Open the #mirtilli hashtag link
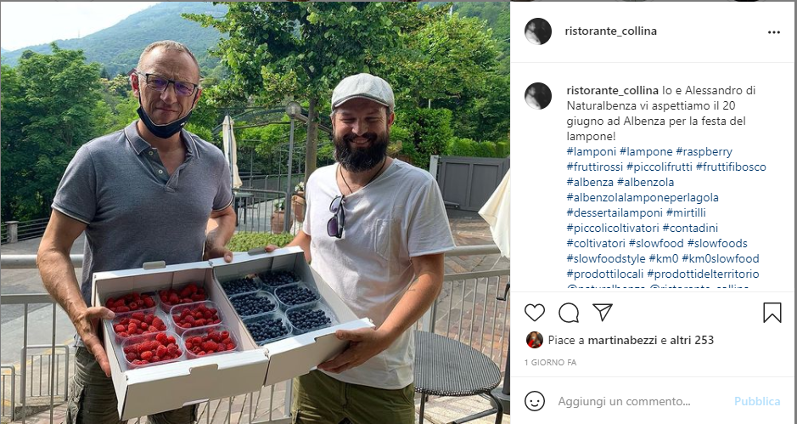The width and height of the screenshot is (797, 424). pos(686,212)
